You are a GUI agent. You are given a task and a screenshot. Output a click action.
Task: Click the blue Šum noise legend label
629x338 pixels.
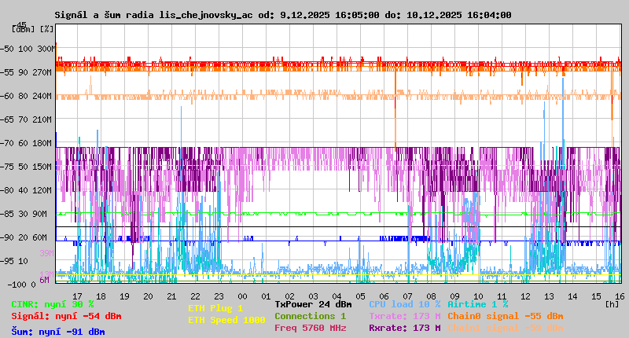pyautogui.click(x=58, y=331)
